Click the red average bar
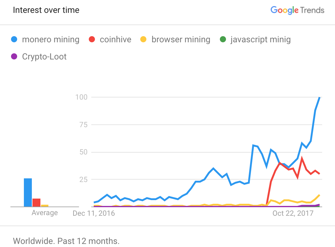The image size is (335, 247). point(36,203)
